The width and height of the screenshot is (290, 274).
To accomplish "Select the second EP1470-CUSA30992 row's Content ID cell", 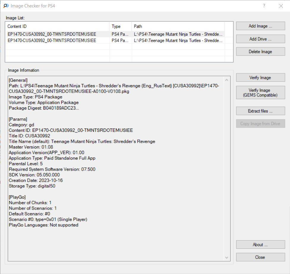I will click(52, 40).
